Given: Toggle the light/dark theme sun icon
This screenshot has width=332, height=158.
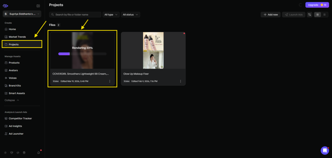Looking at the screenshot, I should click(5, 152).
